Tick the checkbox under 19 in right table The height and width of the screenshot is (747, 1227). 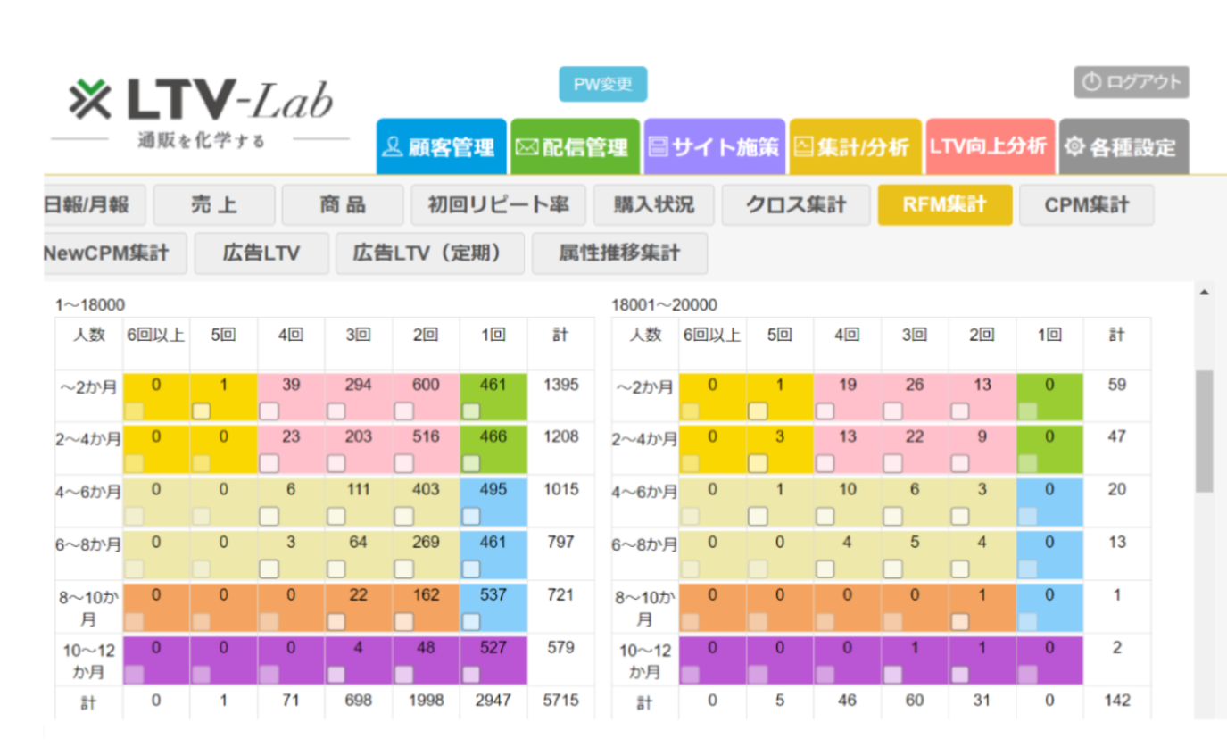[825, 411]
